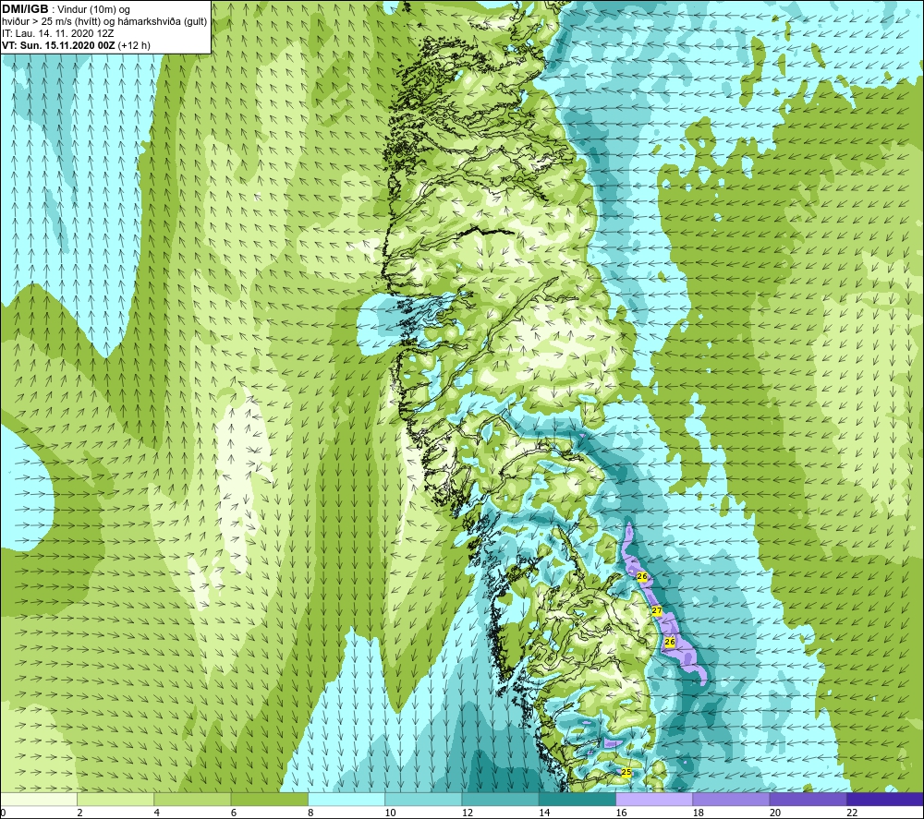924x819 pixels.
Task: Select the 2–4 m/s light green swatch
Action: point(115,800)
